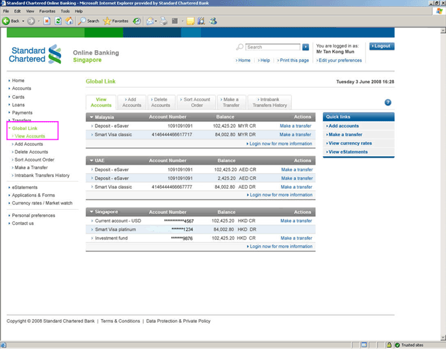Switch to Make a Transfer tab
The image size is (446, 349).
coord(231,102)
